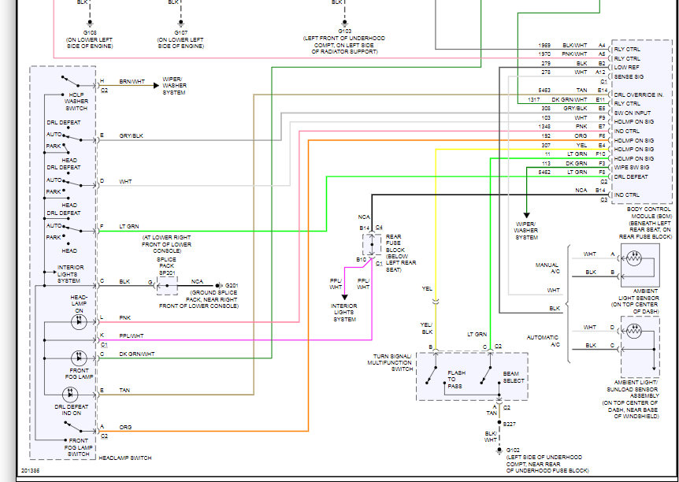Click the S227 splice dot
Screen dimensions: 679x482
click(x=499, y=422)
